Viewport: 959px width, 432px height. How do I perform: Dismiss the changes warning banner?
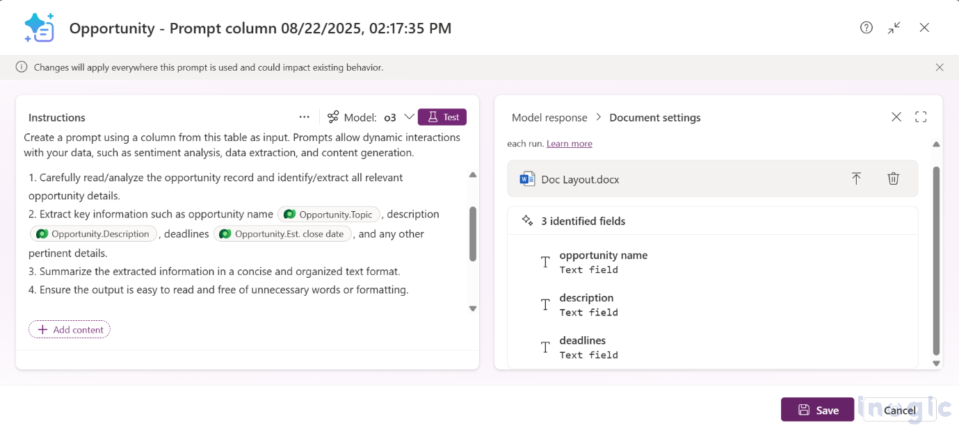pyautogui.click(x=940, y=67)
